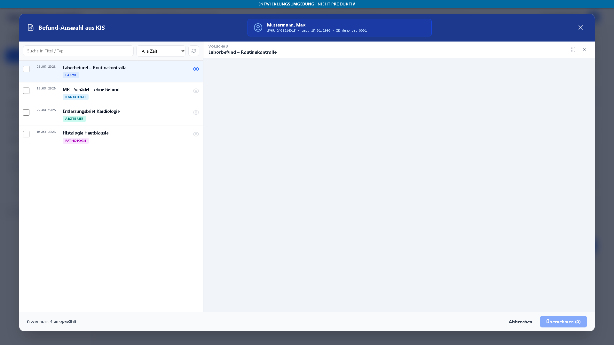
Task: Click the patient avatar icon for Mustermann, Max
Action: click(258, 27)
